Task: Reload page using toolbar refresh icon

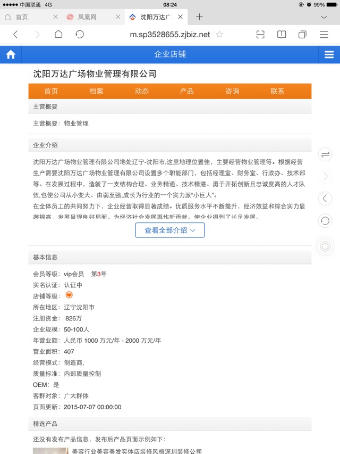Action: click(80, 35)
